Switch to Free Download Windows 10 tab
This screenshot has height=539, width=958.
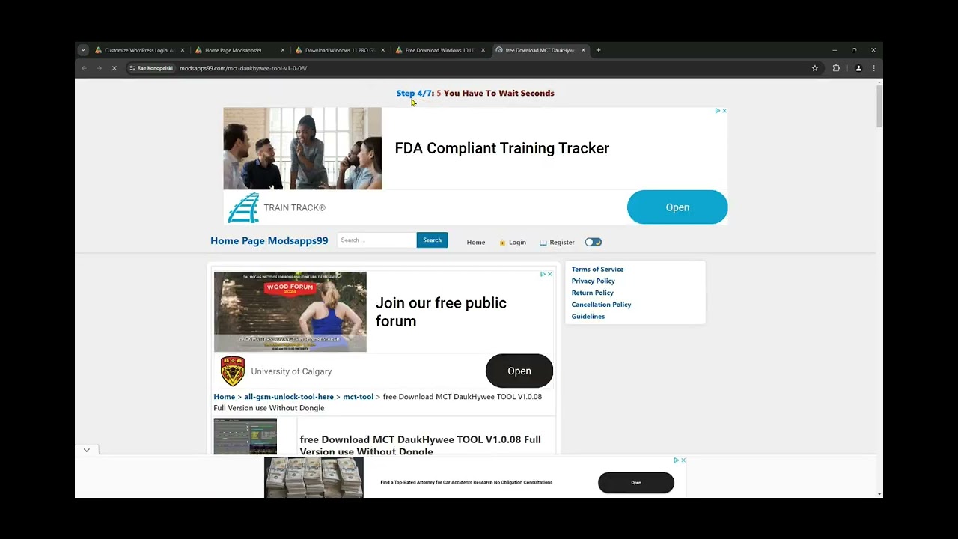coord(440,50)
